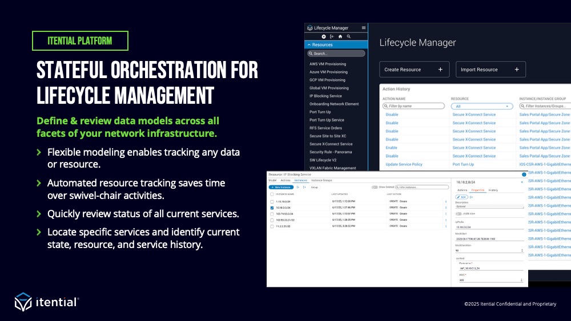
Task: Open the History tab in details panel
Action: pyautogui.click(x=493, y=190)
